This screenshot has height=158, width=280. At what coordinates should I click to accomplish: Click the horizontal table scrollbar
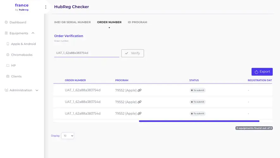click(x=199, y=121)
